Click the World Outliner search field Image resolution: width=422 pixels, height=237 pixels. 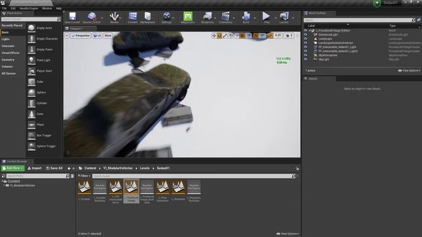coord(359,20)
